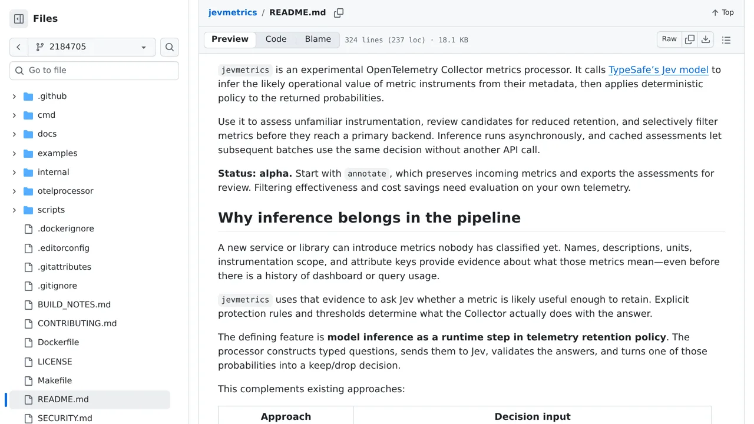The width and height of the screenshot is (754, 424).
Task: Click the Raw button
Action: (x=669, y=39)
